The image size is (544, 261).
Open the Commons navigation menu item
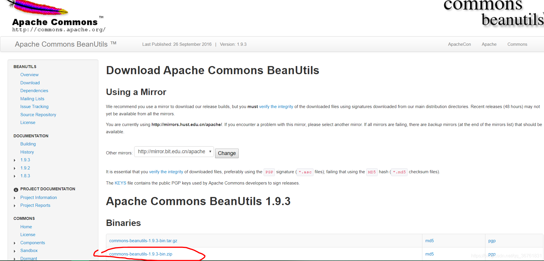tap(517, 44)
